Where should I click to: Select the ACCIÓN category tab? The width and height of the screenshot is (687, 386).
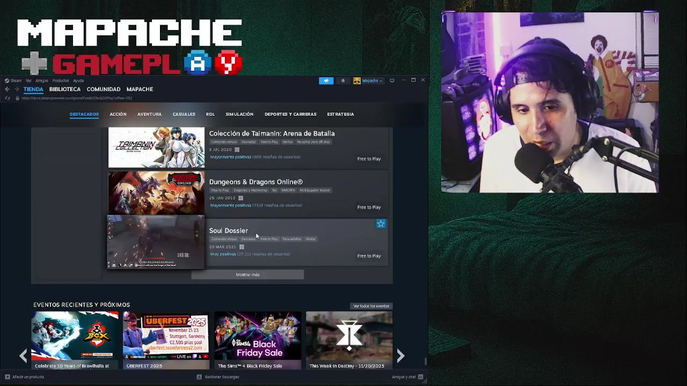point(118,114)
